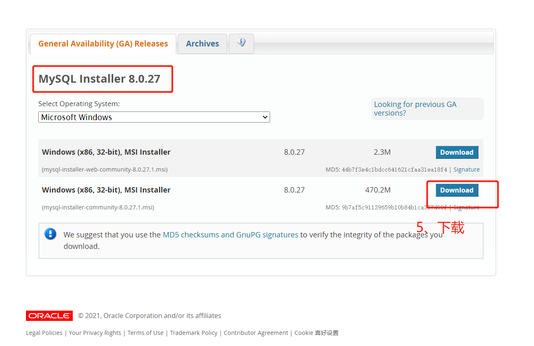Download the 470.2M full community installer
This screenshot has width=534, height=346.
pyautogui.click(x=457, y=190)
